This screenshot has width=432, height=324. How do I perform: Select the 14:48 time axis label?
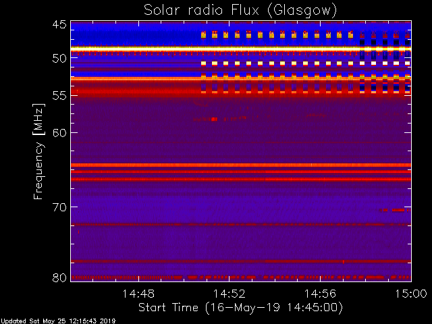click(138, 294)
